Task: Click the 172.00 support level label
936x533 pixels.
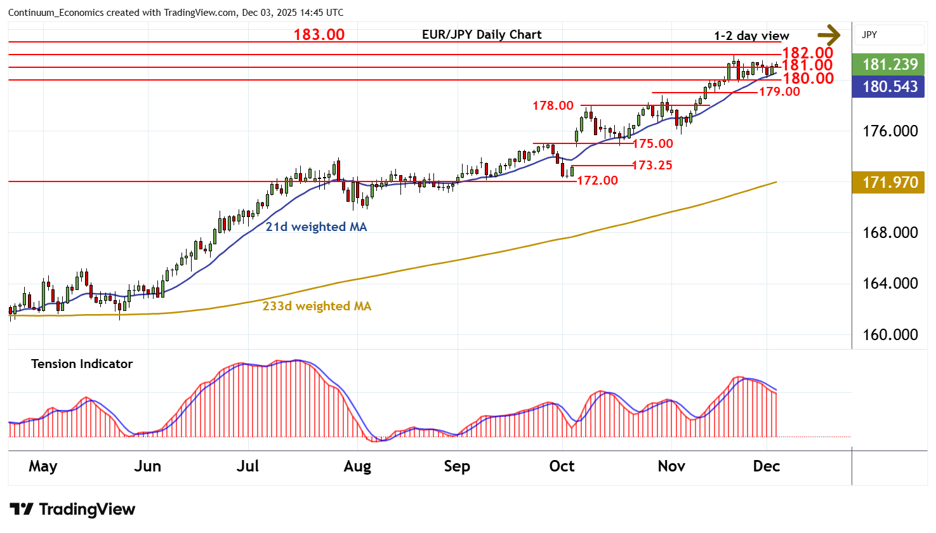Action: pyautogui.click(x=597, y=181)
